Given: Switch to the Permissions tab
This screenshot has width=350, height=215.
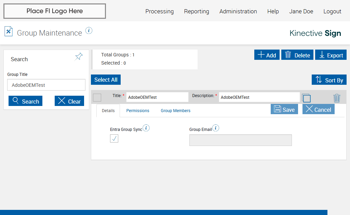Looking at the screenshot, I should point(138,111).
